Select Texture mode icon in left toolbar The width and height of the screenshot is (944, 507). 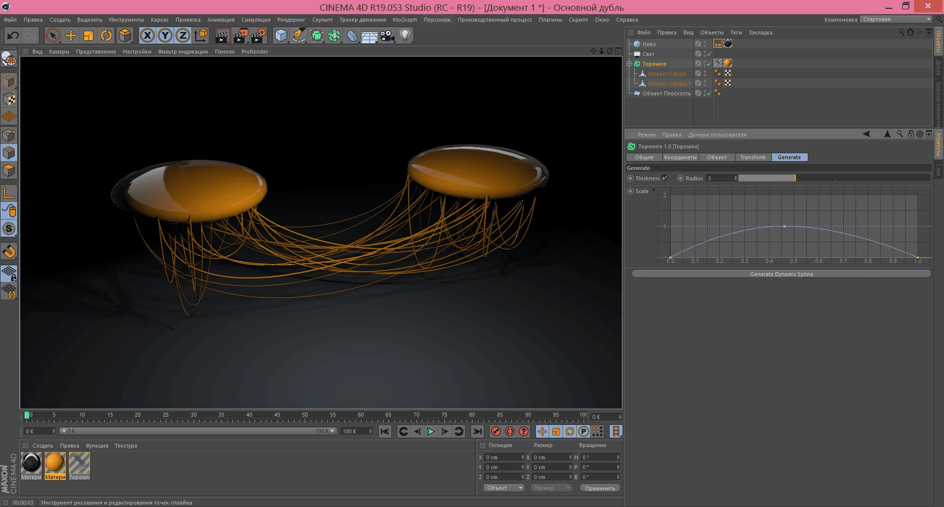pyautogui.click(x=9, y=99)
